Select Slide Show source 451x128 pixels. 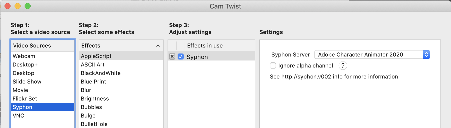[27, 81]
